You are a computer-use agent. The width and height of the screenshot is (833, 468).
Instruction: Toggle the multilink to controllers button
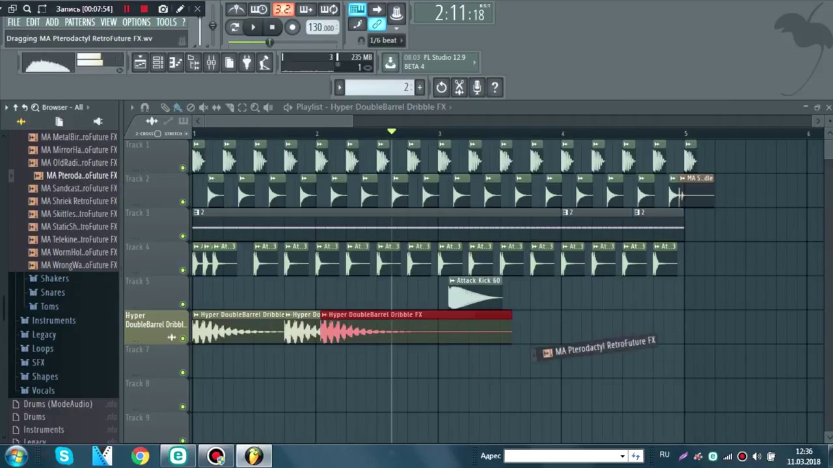(x=377, y=25)
